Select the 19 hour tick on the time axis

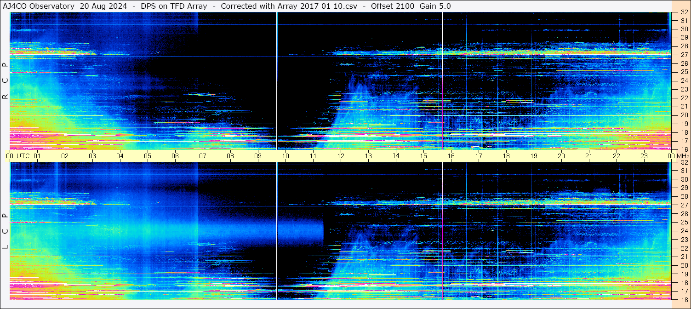(534, 156)
